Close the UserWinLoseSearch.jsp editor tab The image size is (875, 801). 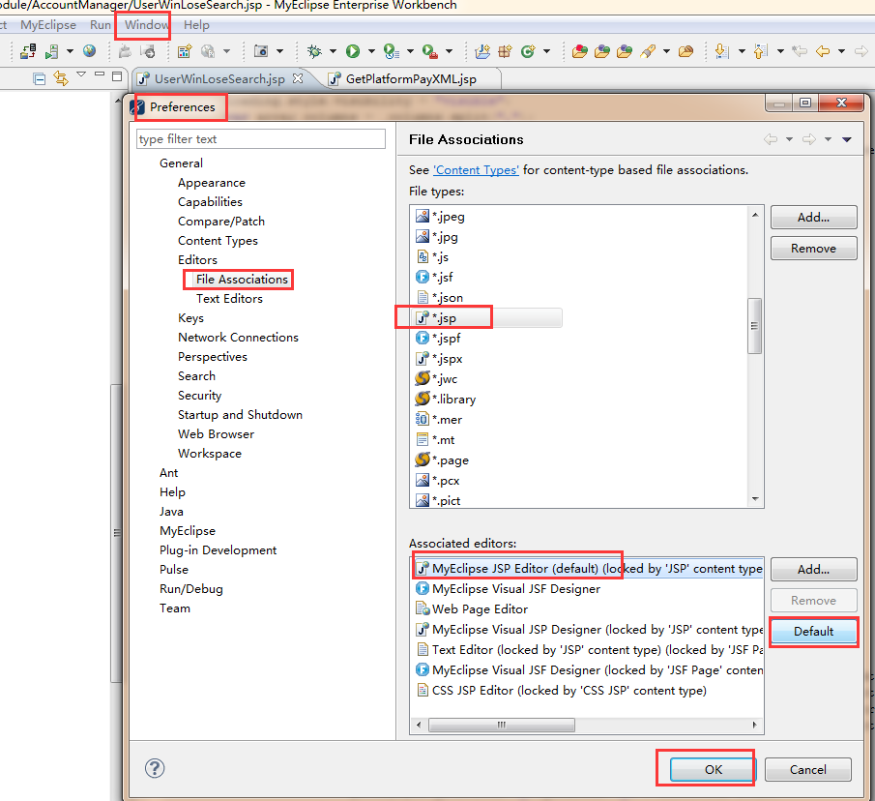(x=298, y=78)
